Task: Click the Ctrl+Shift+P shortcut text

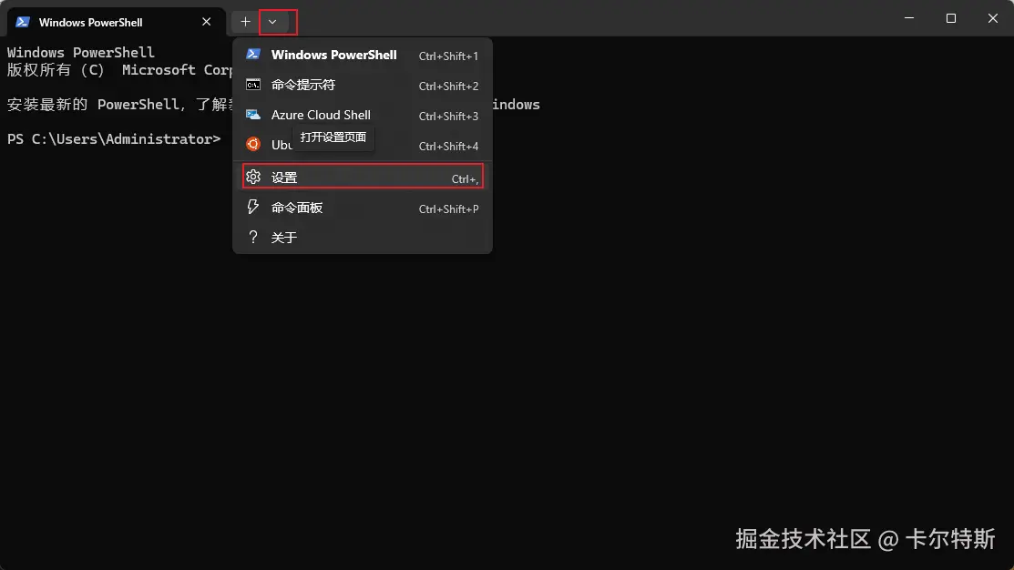Action: [x=448, y=209]
